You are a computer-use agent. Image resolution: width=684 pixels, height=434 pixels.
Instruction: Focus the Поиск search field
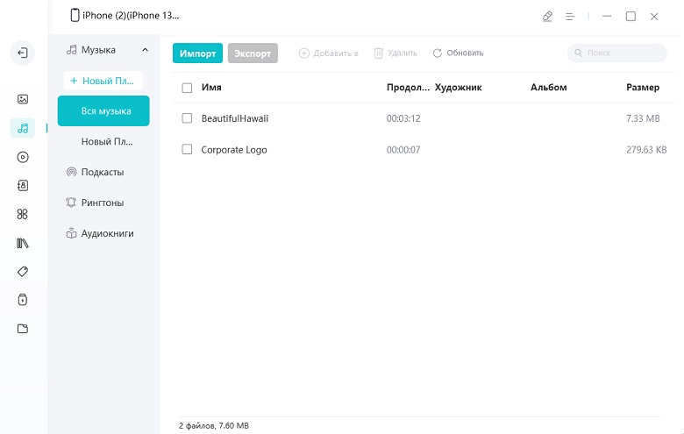616,53
